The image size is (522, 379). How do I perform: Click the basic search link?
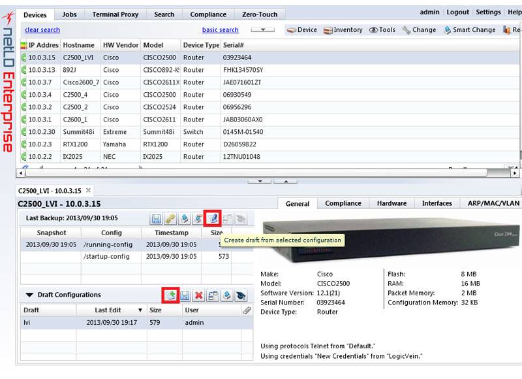coord(221,30)
